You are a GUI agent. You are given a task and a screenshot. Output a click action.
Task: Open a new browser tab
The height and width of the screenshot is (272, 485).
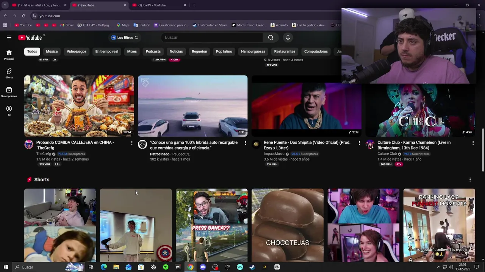194,5
